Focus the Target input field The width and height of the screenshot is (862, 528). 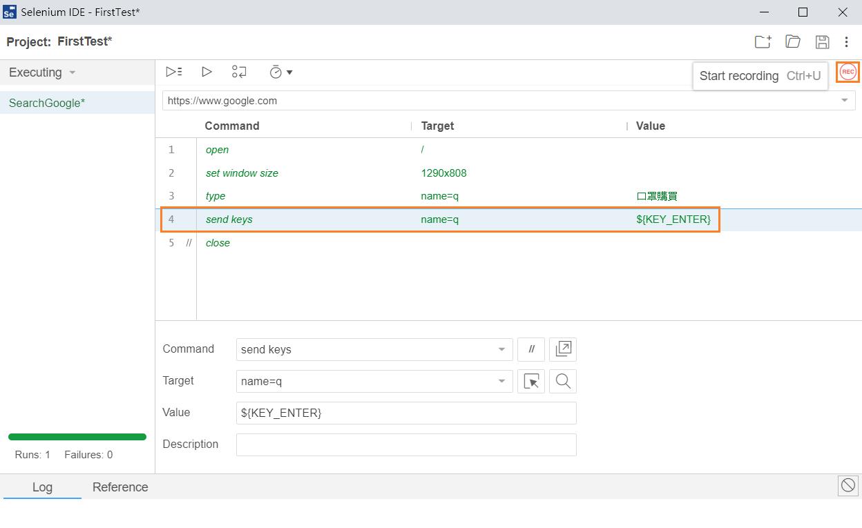click(x=374, y=381)
